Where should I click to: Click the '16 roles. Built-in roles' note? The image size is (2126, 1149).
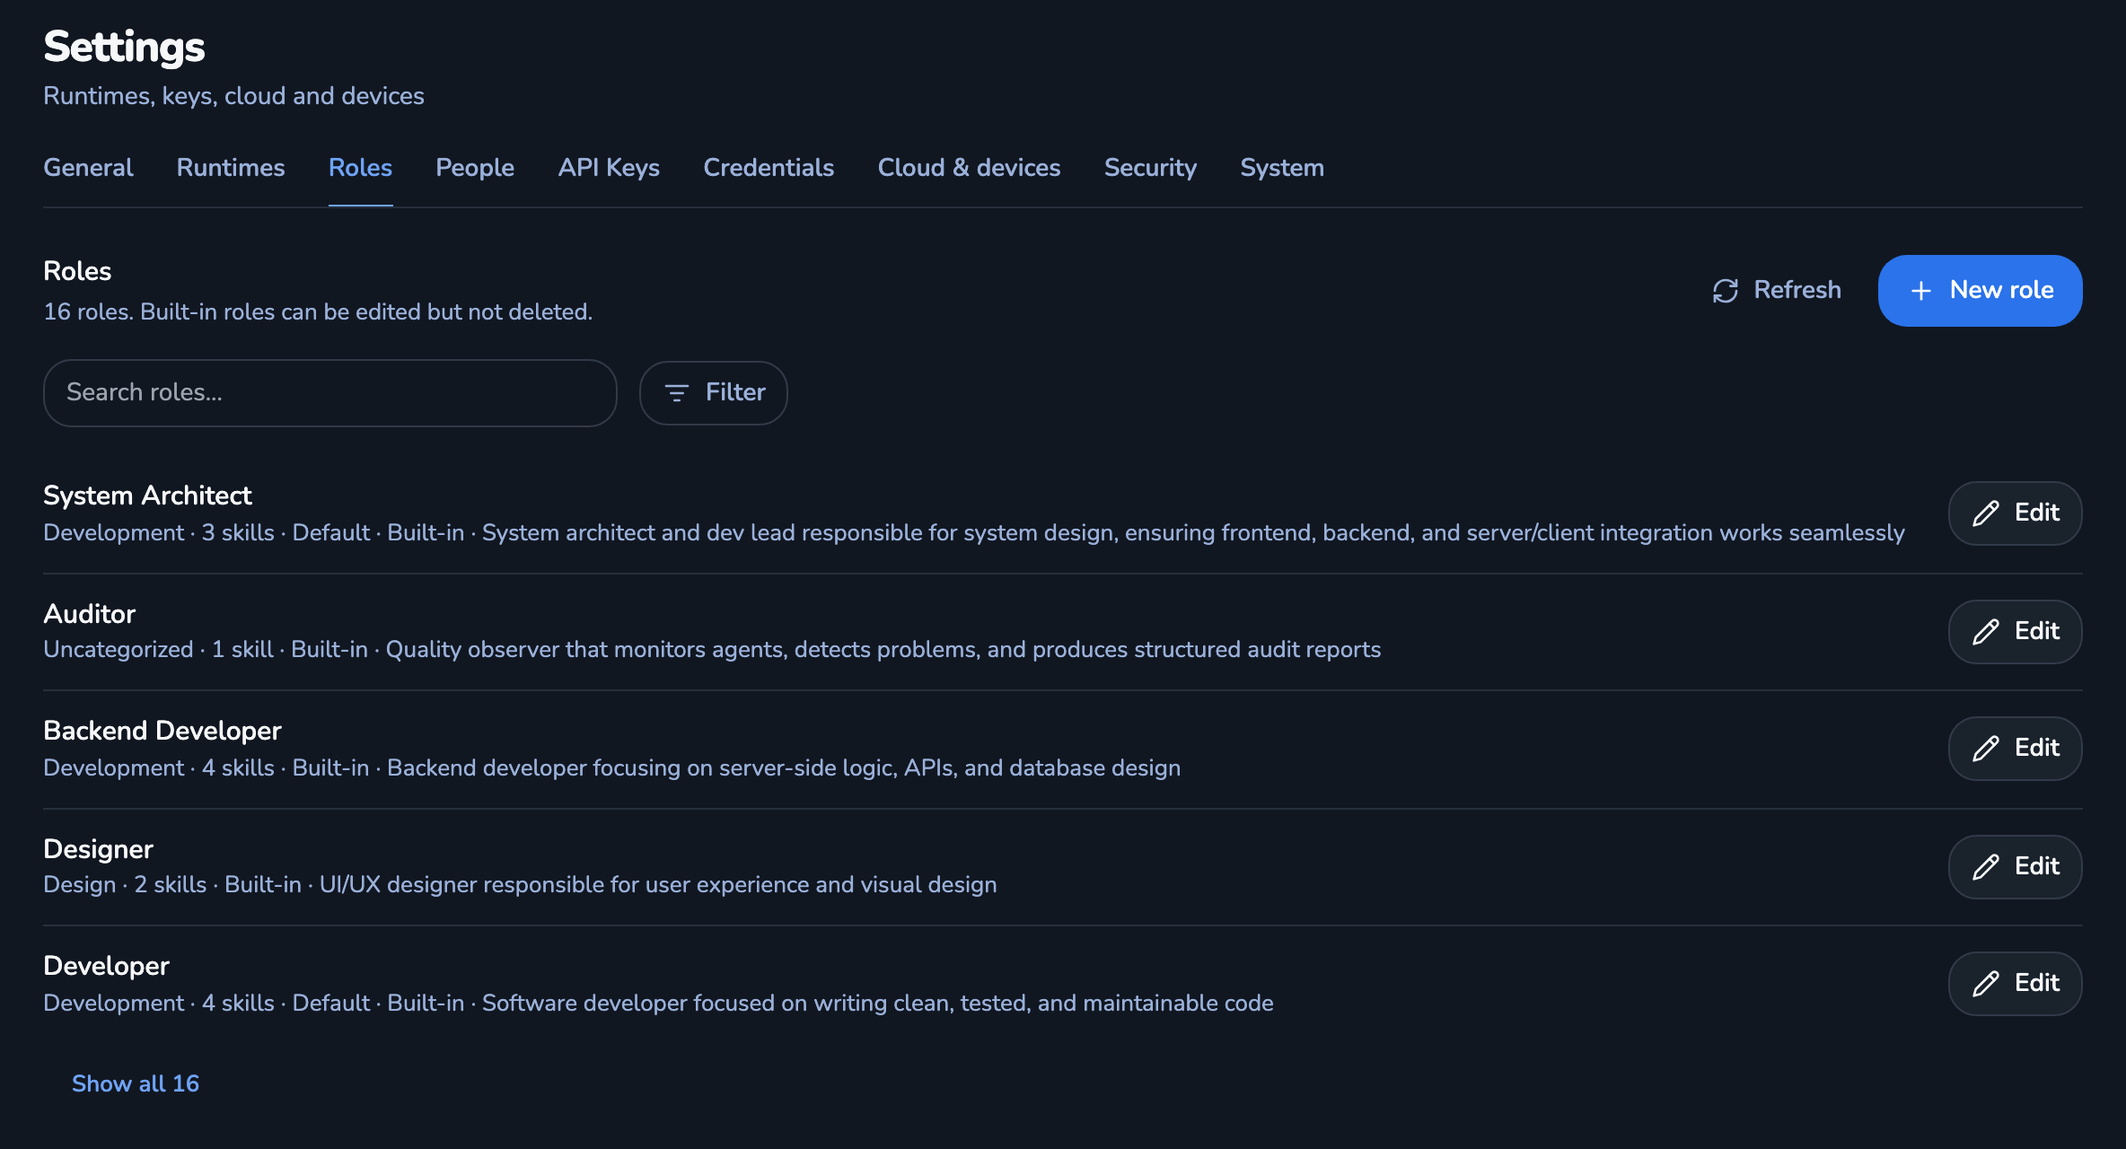click(x=318, y=312)
